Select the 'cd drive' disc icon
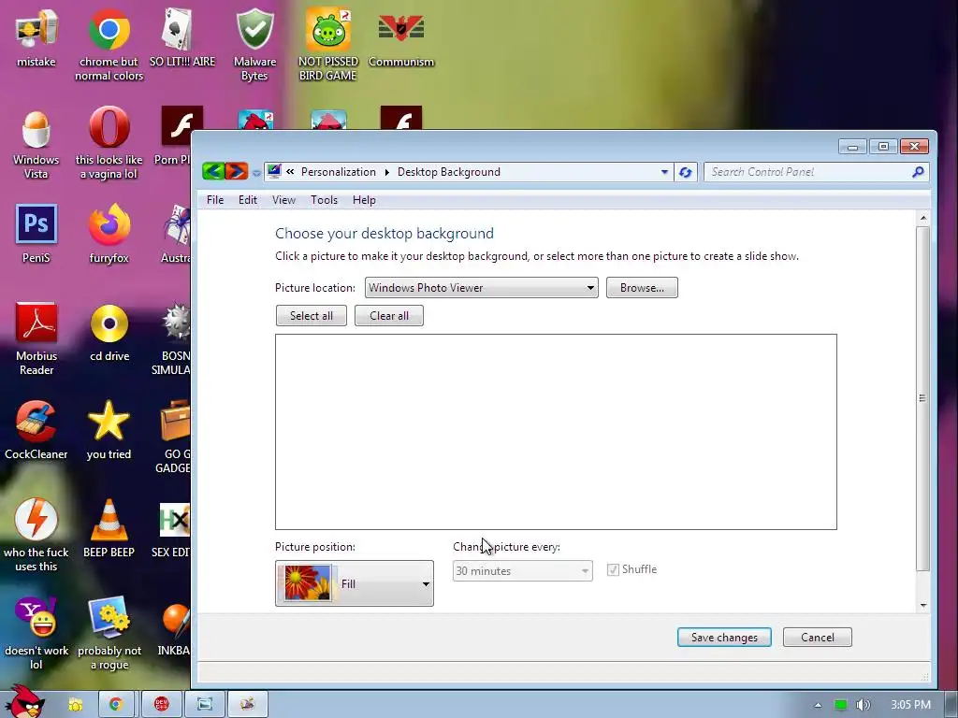The image size is (958, 718). click(x=109, y=333)
